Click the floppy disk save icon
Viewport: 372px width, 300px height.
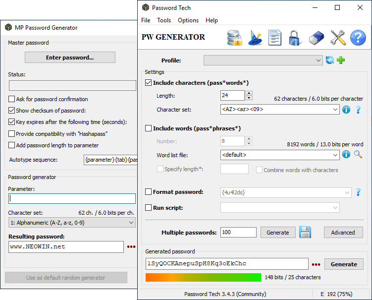pos(305,232)
